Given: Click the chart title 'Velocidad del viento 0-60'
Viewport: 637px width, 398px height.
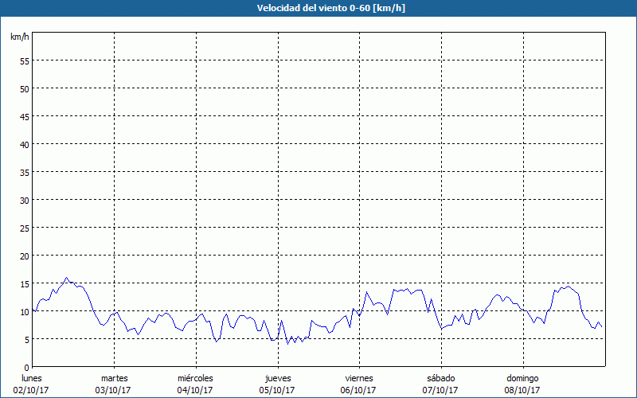Looking at the screenshot, I should tap(318, 8).
